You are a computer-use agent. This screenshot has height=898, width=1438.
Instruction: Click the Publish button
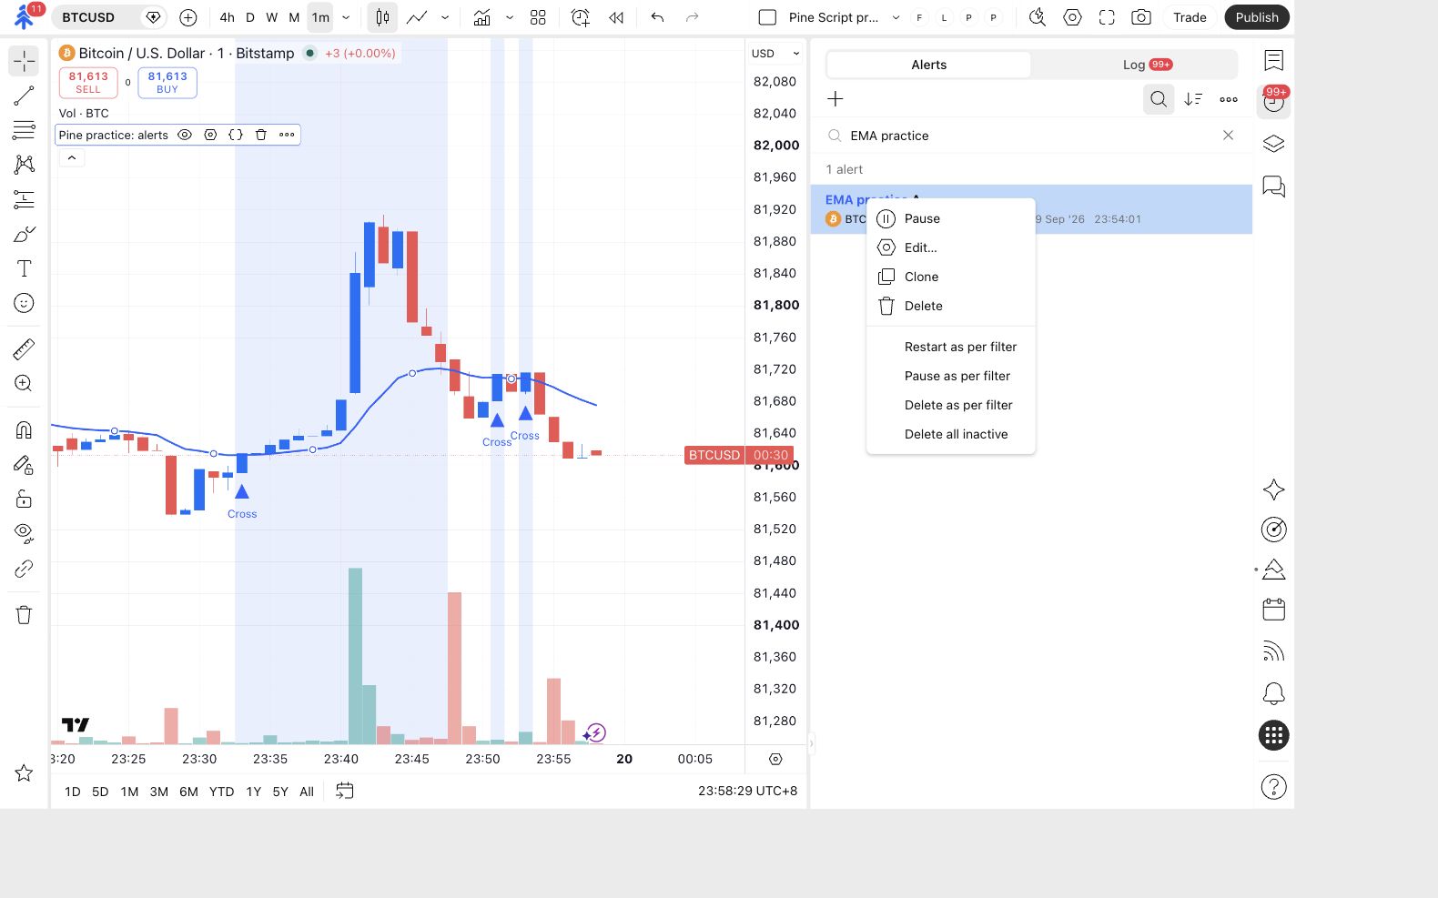1257,17
